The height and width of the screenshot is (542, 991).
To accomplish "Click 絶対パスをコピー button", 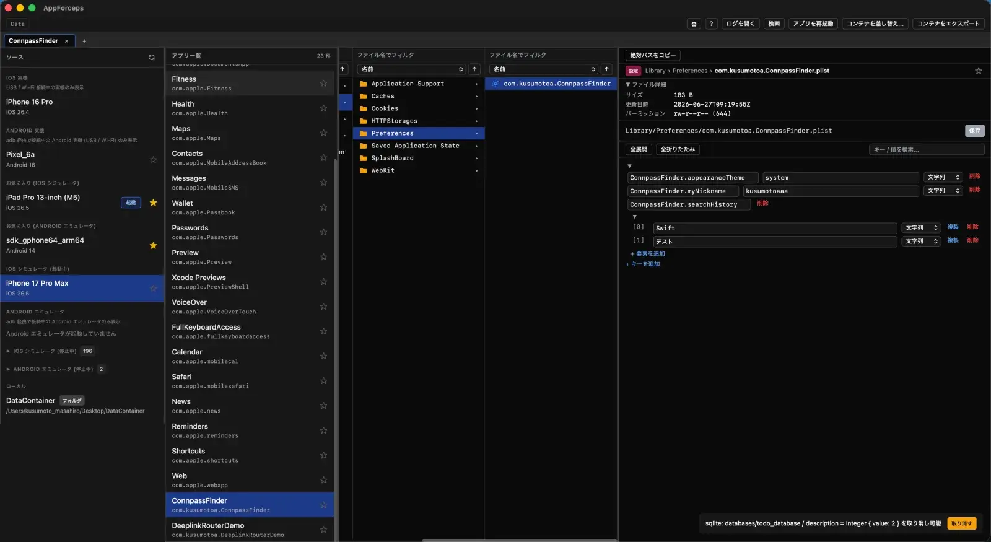I will (653, 55).
